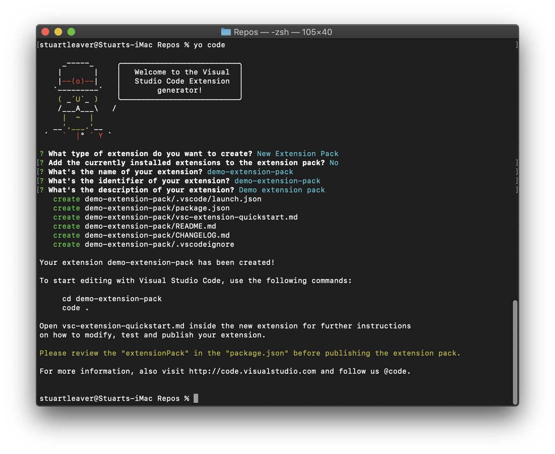Click the folder icon in the title bar
This screenshot has height=454, width=555.
(x=226, y=32)
